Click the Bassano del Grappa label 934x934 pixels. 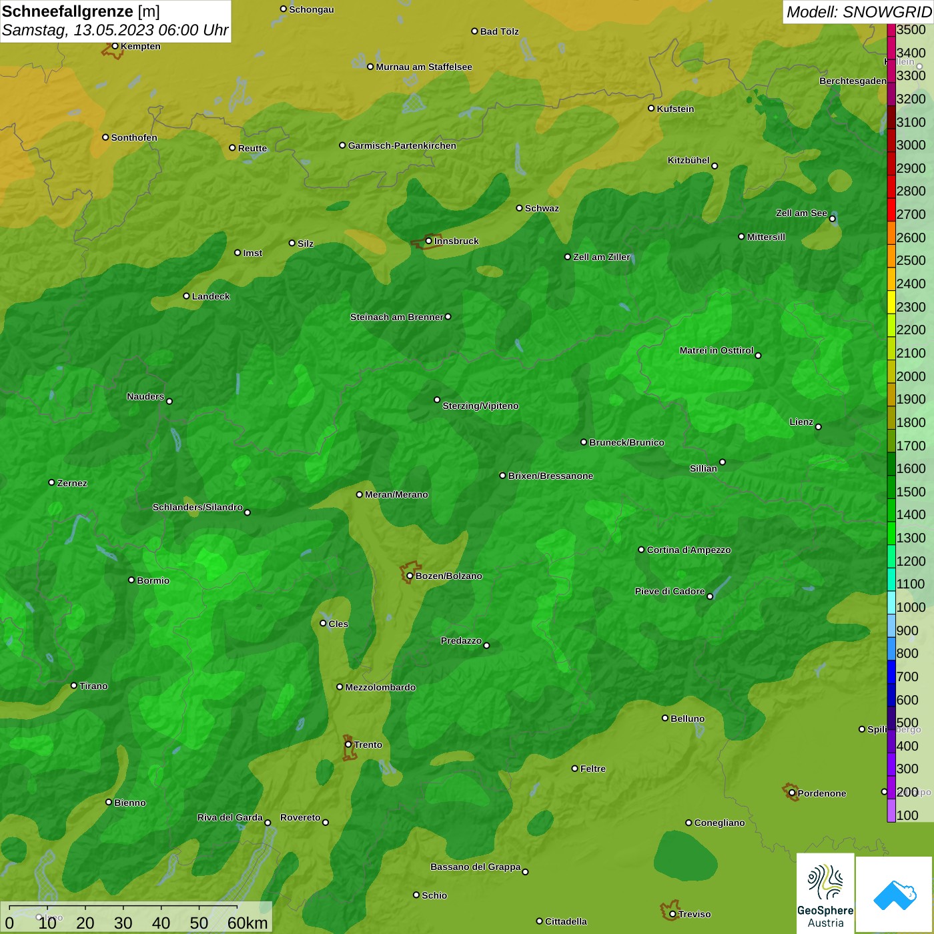pyautogui.click(x=476, y=867)
